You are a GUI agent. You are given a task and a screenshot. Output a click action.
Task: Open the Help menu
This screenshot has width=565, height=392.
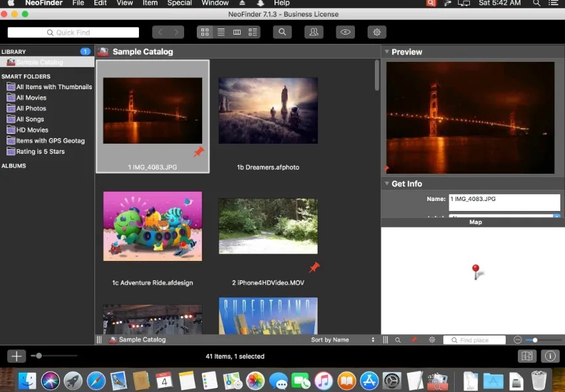(x=282, y=3)
